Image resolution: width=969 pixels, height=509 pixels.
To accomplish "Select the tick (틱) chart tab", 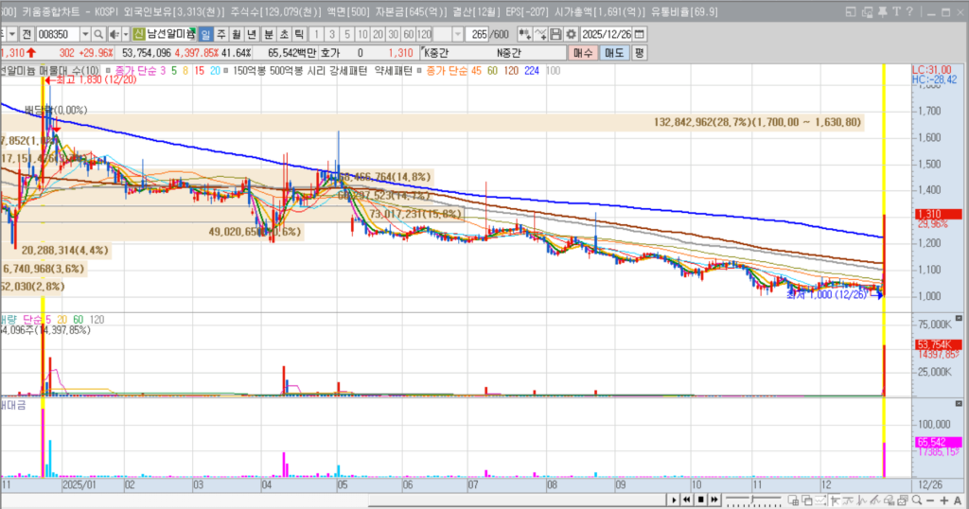I will (x=298, y=35).
